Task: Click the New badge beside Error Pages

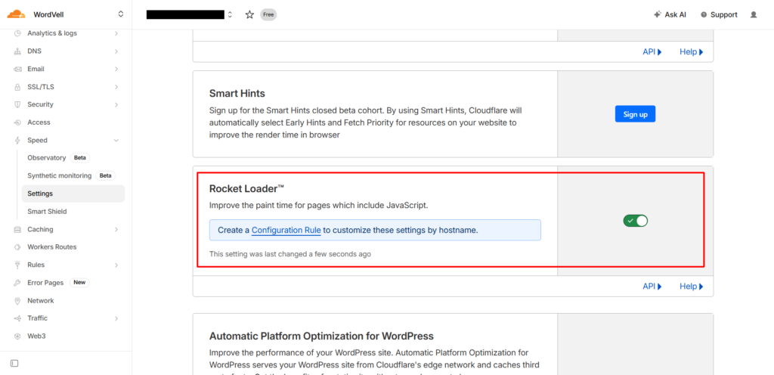Action: 79,283
